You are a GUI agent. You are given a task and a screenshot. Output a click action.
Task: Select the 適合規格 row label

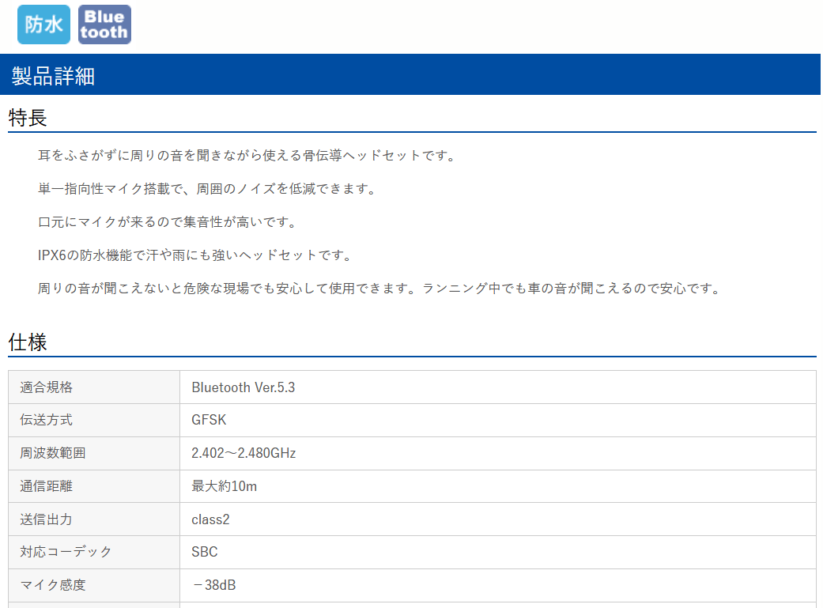47,387
